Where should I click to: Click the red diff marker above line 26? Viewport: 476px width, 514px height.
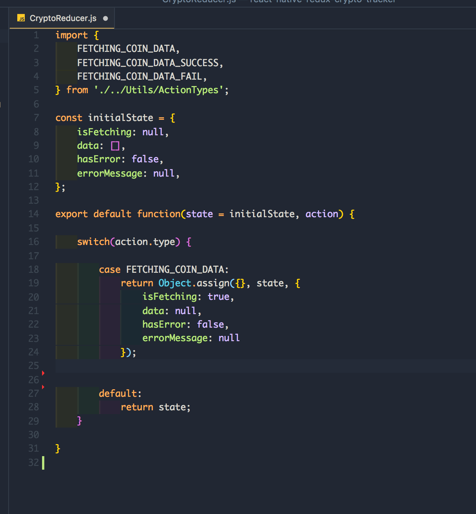point(43,373)
